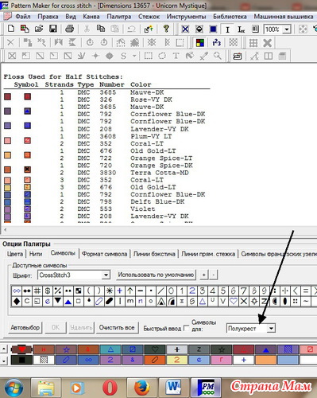Viewport: 317px width, 398px height.
Task: Click the New file icon
Action: pyautogui.click(x=11, y=29)
